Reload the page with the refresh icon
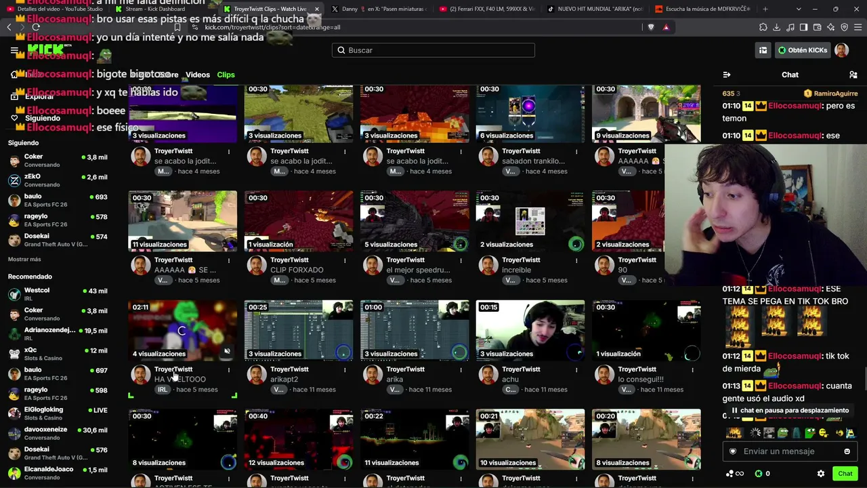 tap(36, 27)
